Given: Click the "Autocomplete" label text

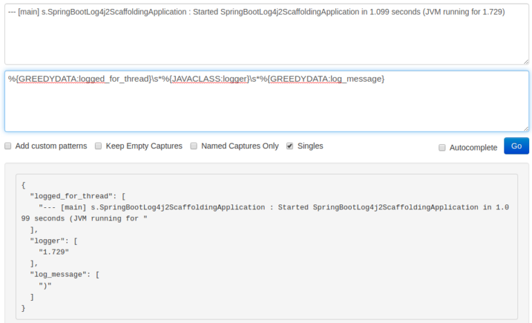Looking at the screenshot, I should [473, 148].
